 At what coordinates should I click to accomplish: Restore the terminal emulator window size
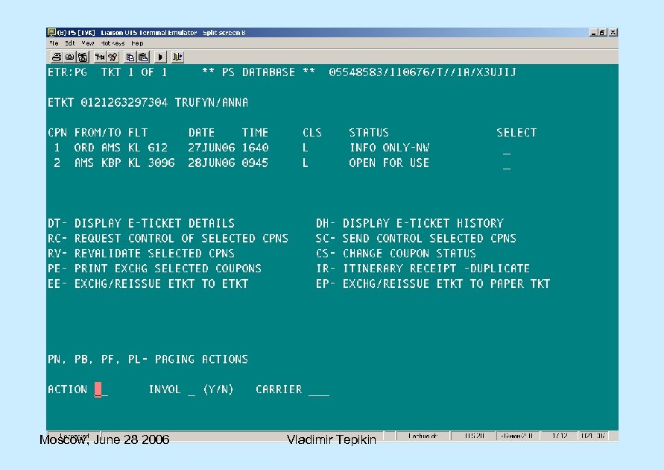click(602, 32)
